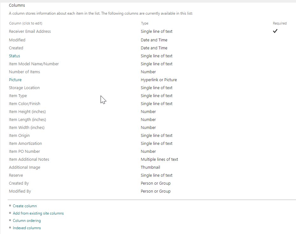This screenshot has width=296, height=234.
Task: Click the Required checkmark for Receiver Email Address
Action: point(275,31)
